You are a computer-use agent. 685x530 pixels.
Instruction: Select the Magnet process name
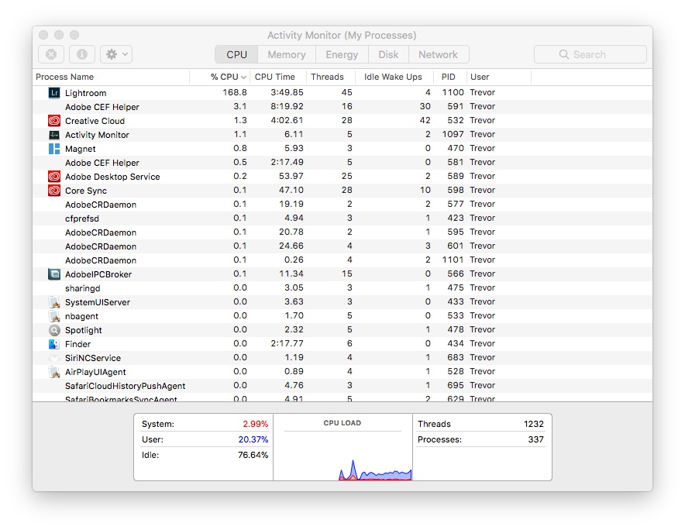point(81,149)
